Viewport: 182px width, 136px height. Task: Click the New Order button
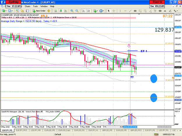tap(39, 11)
